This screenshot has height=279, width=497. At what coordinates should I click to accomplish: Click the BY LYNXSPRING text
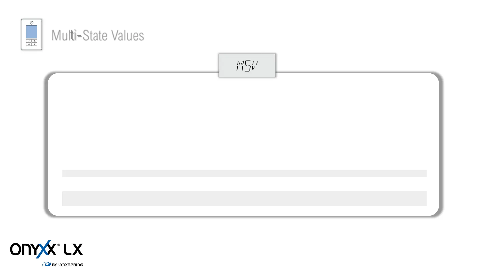(67, 265)
